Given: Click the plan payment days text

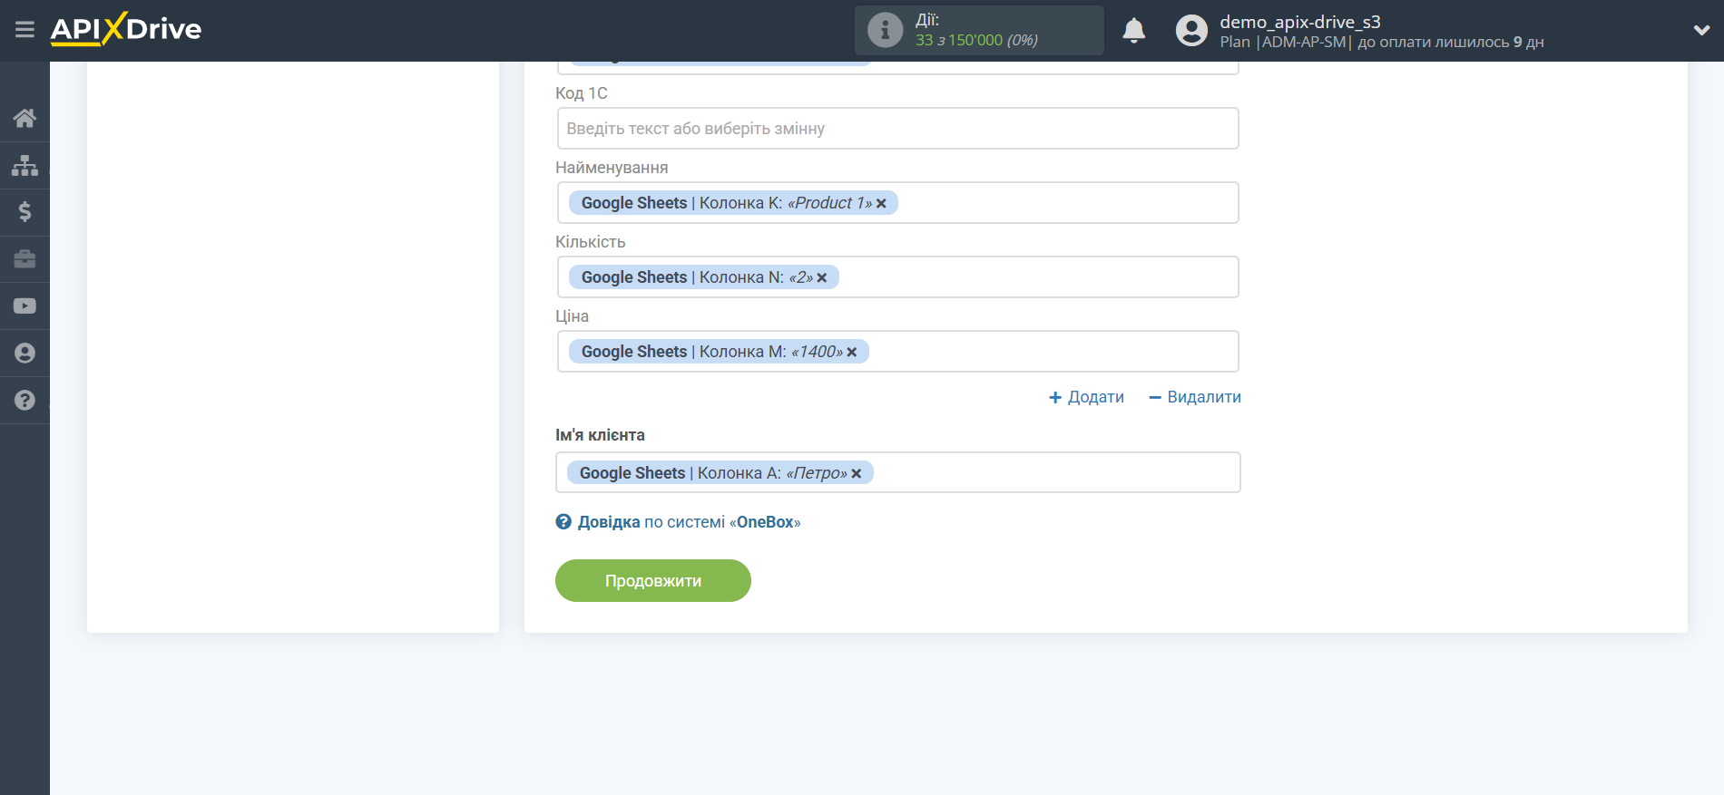Looking at the screenshot, I should click(1382, 42).
